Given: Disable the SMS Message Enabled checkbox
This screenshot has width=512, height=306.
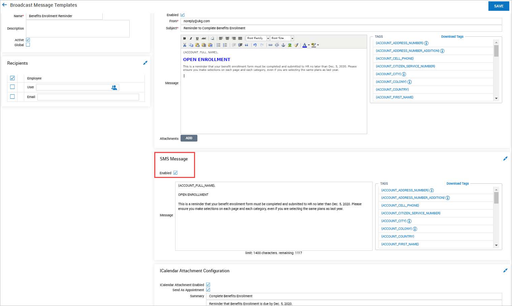Looking at the screenshot, I should tap(175, 173).
